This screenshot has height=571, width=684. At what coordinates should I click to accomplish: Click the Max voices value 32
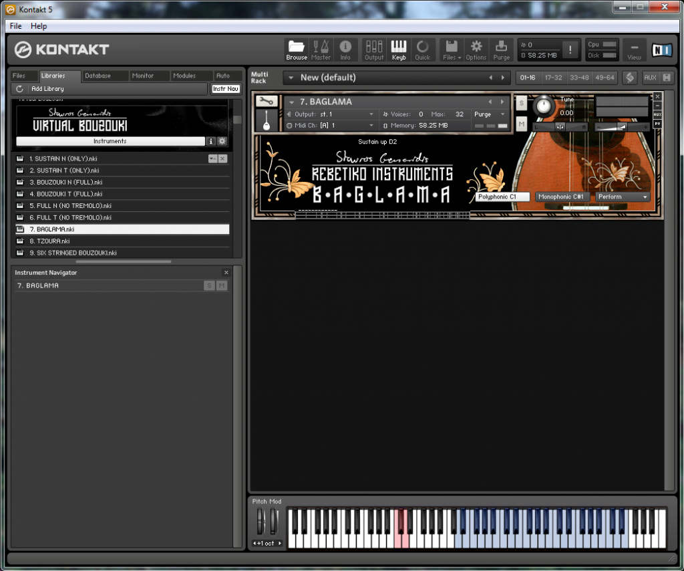click(460, 114)
